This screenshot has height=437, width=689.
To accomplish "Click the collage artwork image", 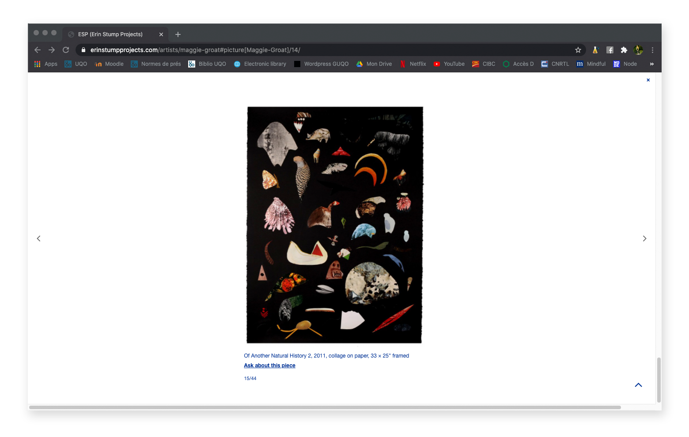I will point(334,225).
